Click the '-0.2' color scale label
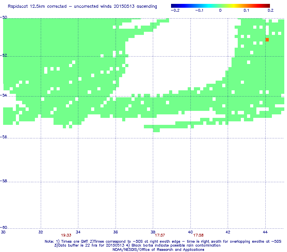This screenshot has height=252, width=287. coord(175,10)
